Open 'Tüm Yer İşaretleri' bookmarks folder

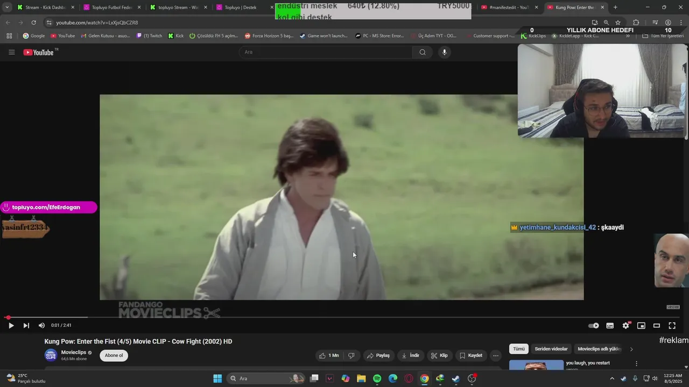tap(663, 36)
